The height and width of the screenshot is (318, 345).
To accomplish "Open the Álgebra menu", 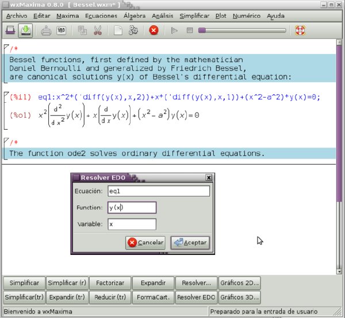I will [x=135, y=16].
